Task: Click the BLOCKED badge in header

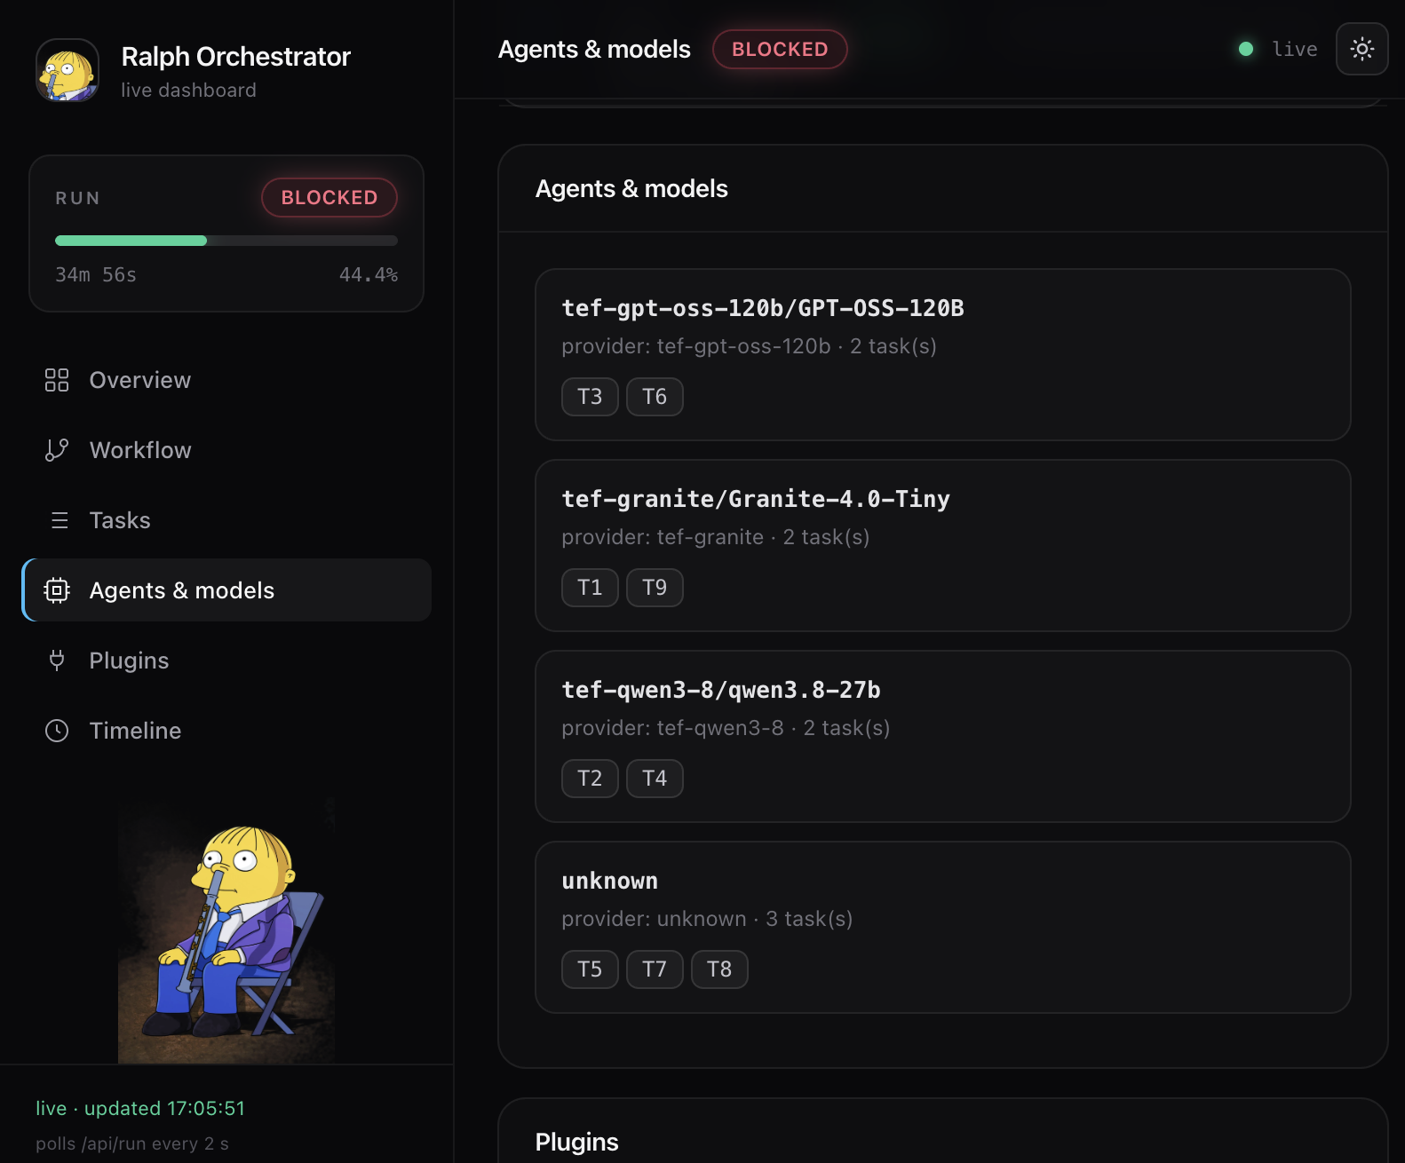Action: point(780,49)
